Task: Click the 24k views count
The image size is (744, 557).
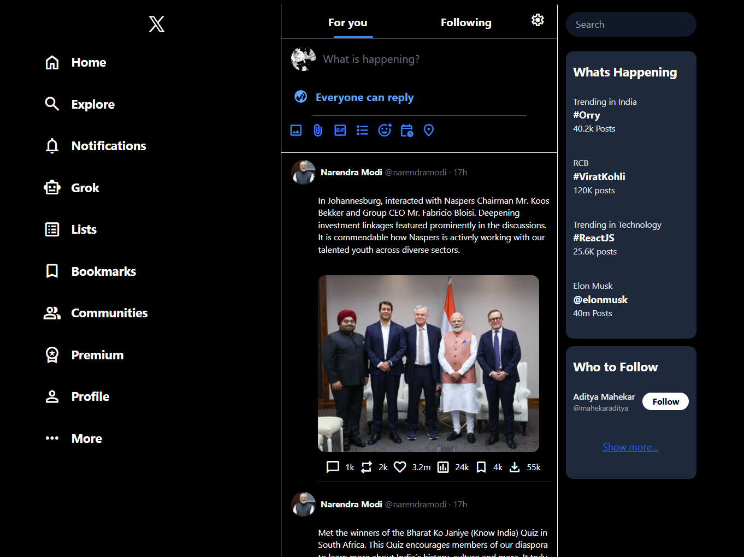Action: (x=462, y=467)
